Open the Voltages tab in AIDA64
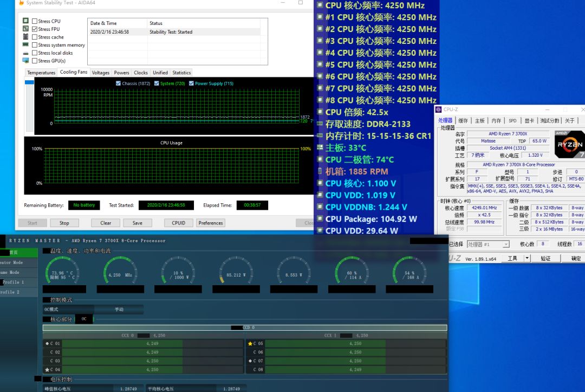 pyautogui.click(x=100, y=73)
